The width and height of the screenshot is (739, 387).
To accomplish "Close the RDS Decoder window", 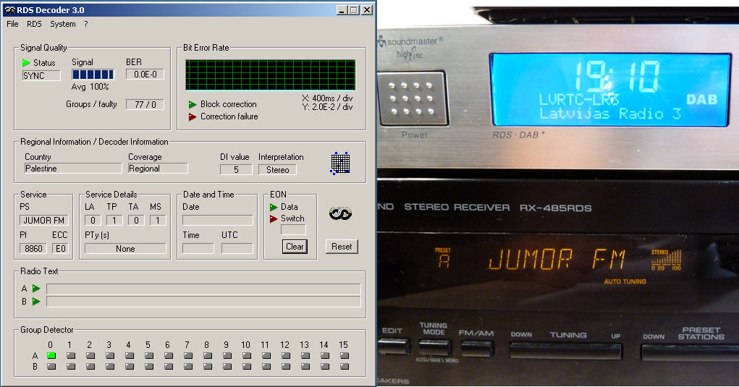I will tap(367, 10).
